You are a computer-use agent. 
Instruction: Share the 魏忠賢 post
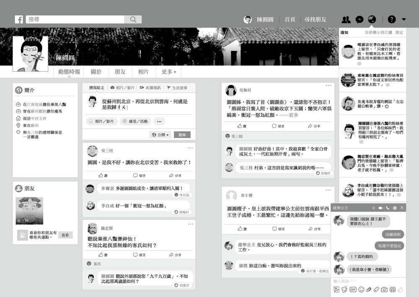[175, 255]
